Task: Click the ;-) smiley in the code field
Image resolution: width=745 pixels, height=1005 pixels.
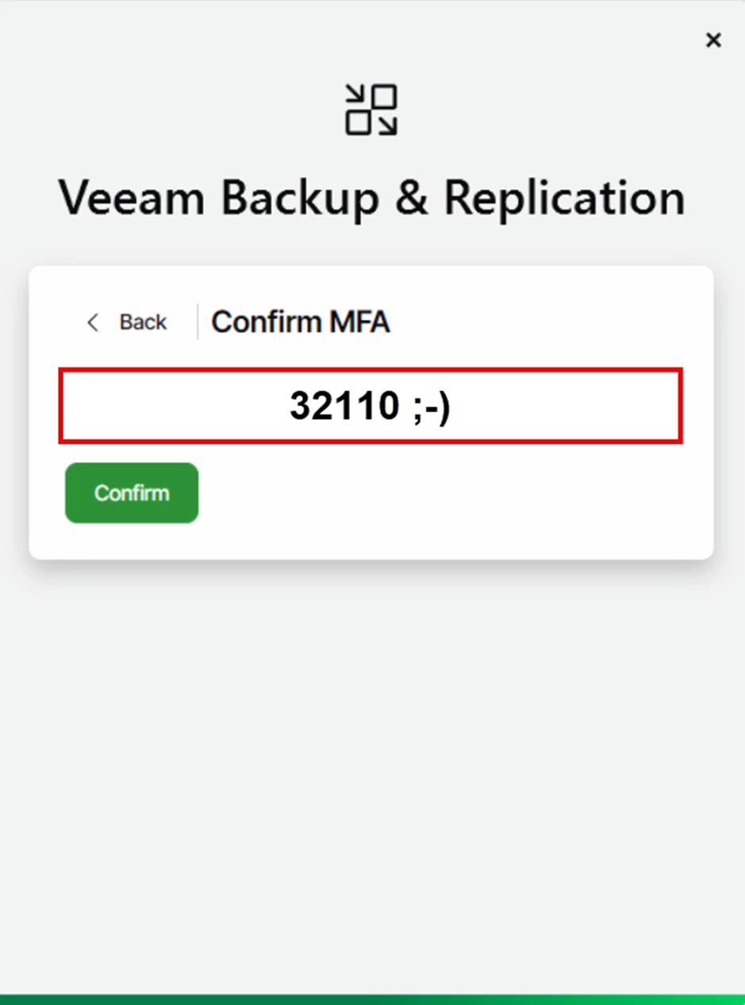Action: pos(432,407)
